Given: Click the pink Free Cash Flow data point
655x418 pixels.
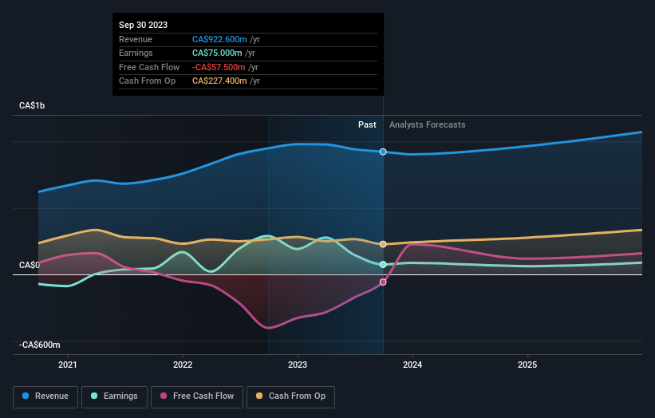Looking at the screenshot, I should [x=383, y=282].
